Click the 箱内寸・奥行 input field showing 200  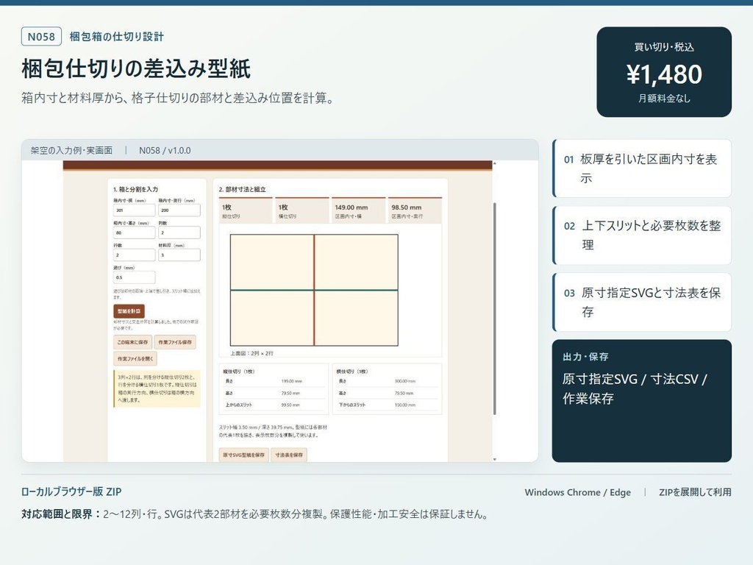click(x=179, y=210)
